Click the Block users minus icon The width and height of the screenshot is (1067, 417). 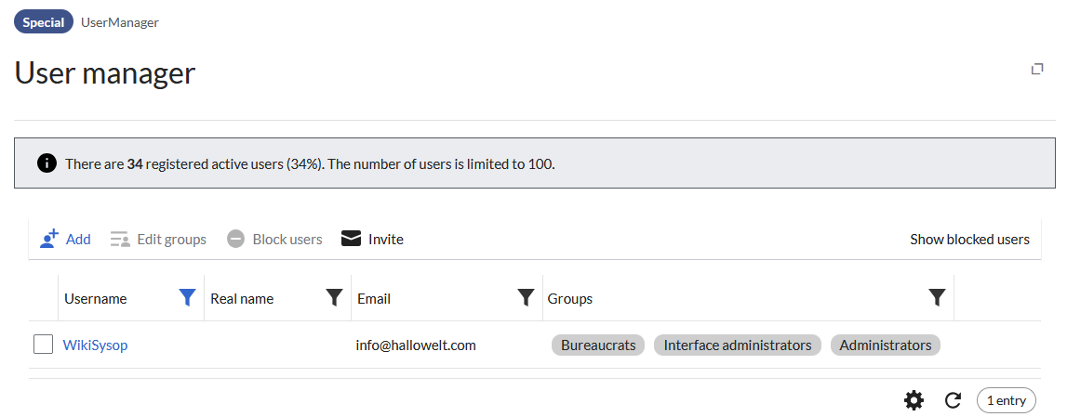click(236, 240)
